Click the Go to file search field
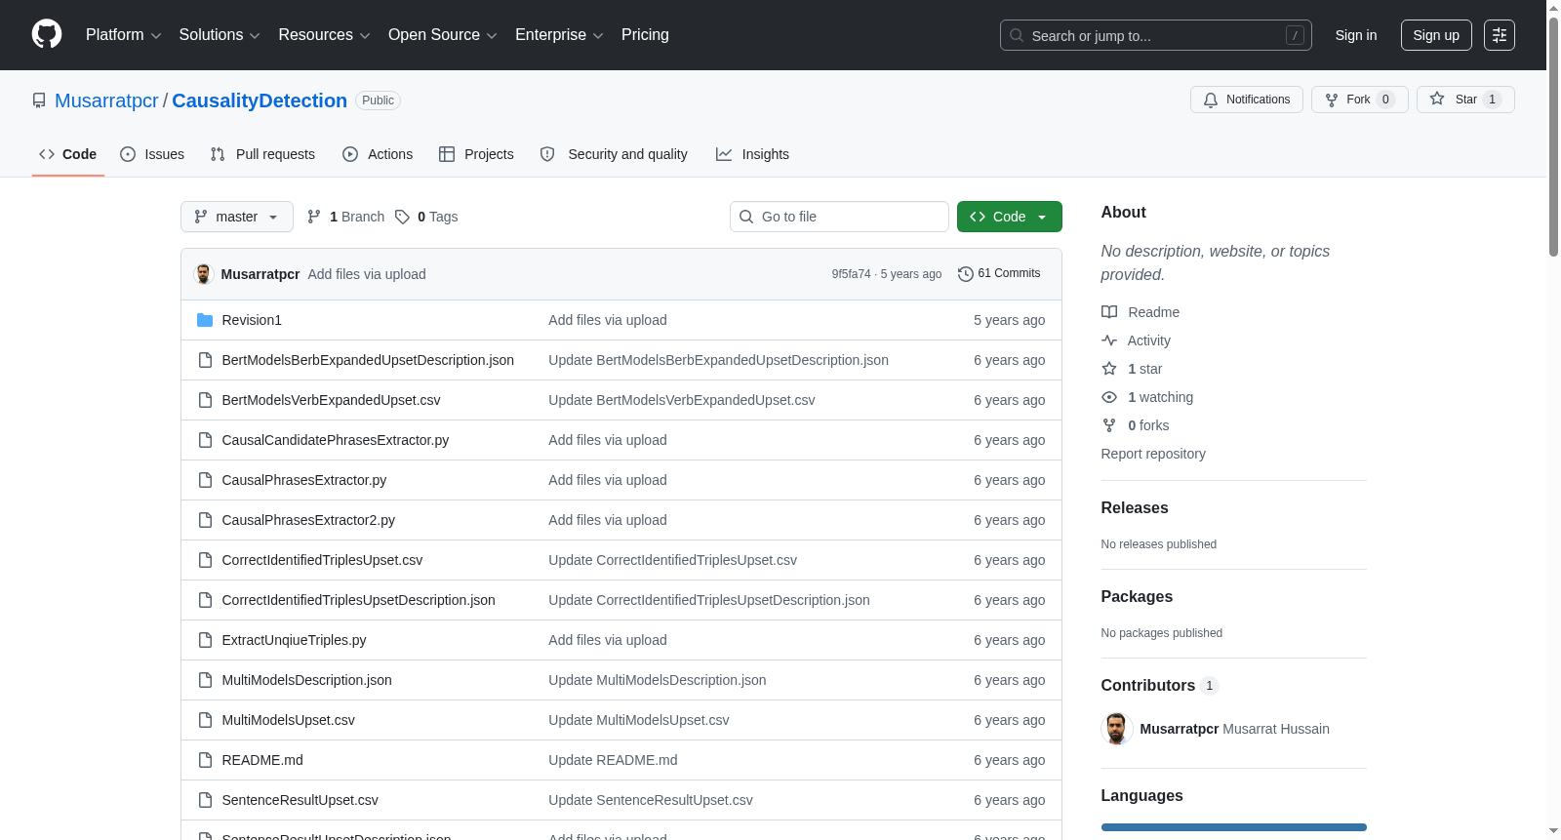 point(839,217)
